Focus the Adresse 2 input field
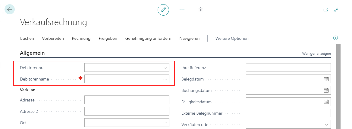 (x=127, y=111)
